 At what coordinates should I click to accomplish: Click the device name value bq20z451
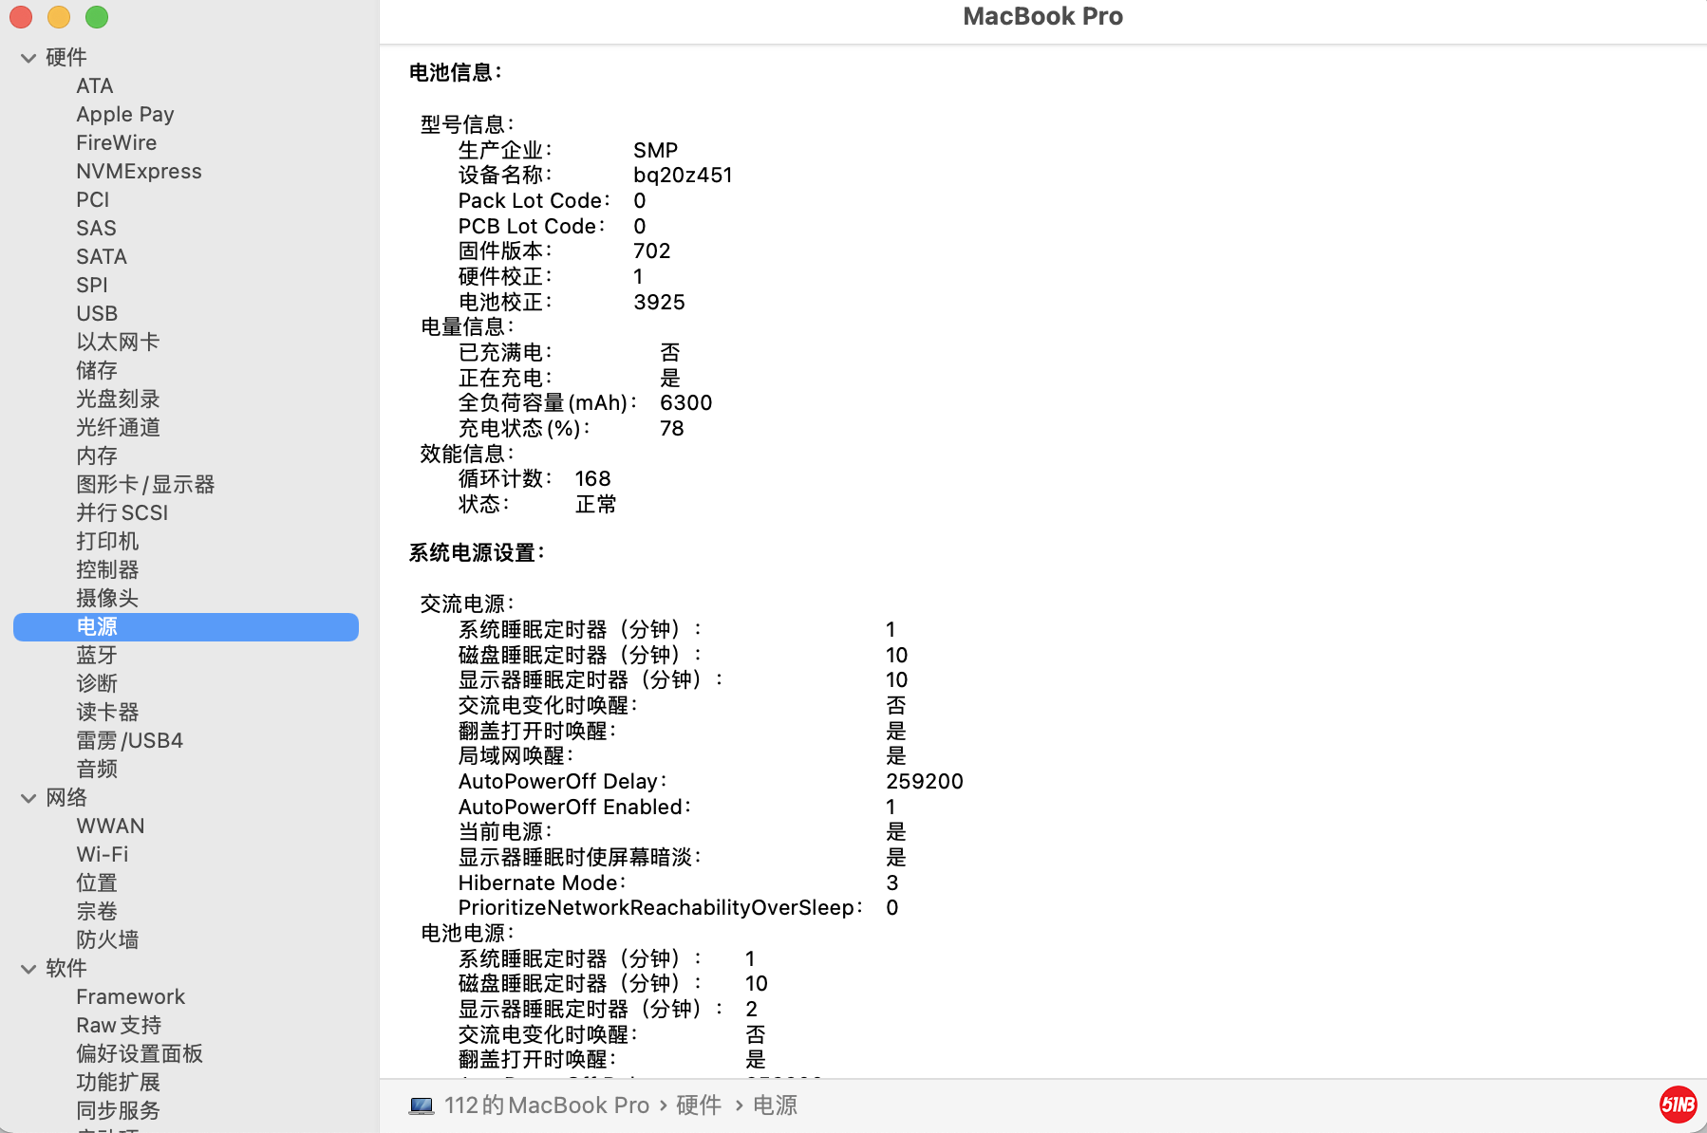(x=684, y=176)
